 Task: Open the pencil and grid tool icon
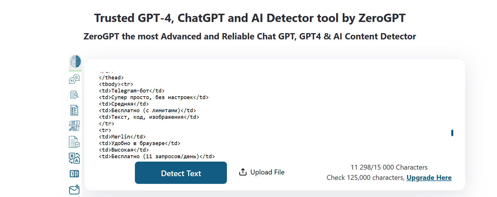tap(74, 126)
